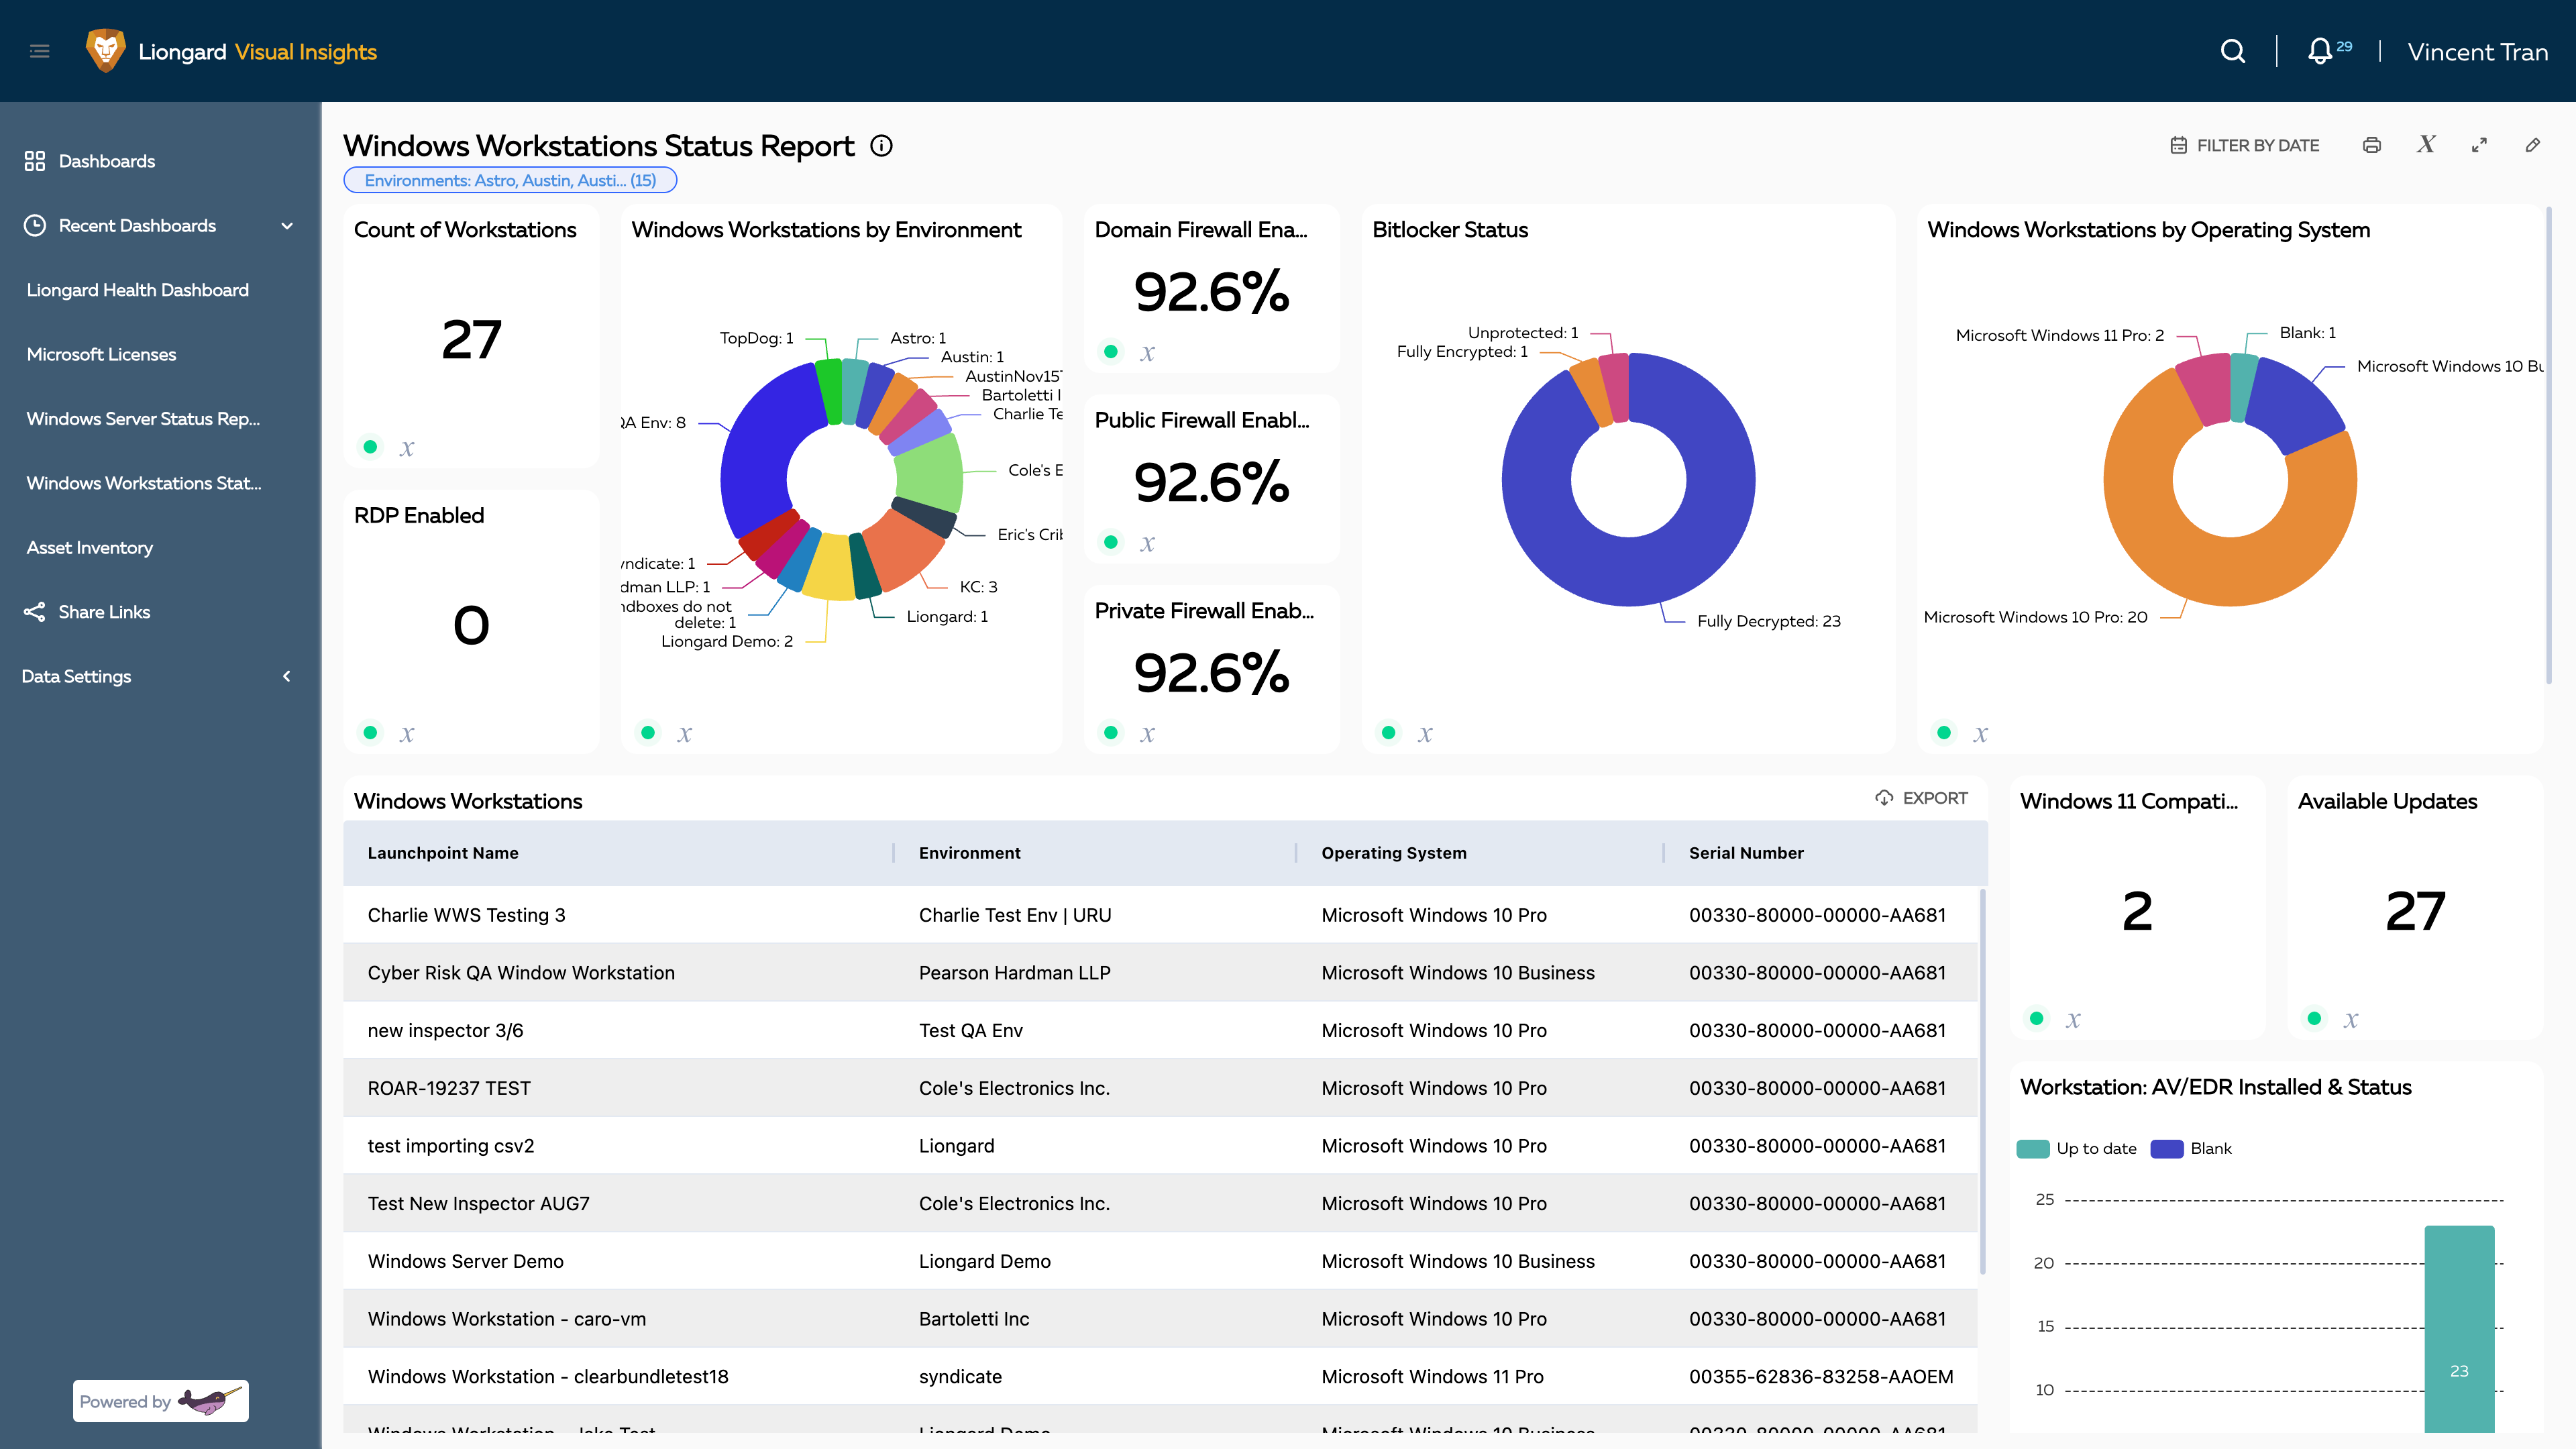
Task: Click the info icon beside report title
Action: (881, 146)
